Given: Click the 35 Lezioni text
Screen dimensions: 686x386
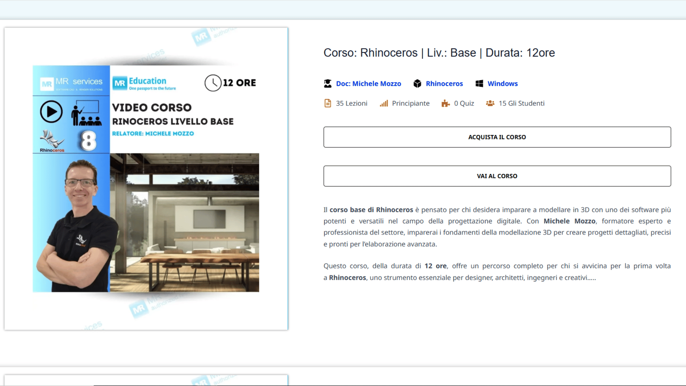Looking at the screenshot, I should point(352,103).
